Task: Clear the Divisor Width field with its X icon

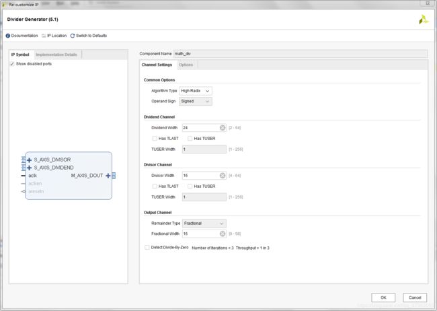Action: click(x=223, y=176)
